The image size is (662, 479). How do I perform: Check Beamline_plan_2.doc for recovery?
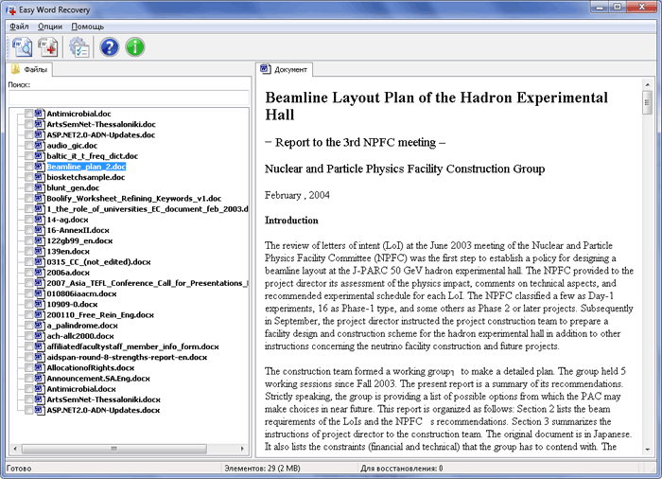[x=28, y=167]
